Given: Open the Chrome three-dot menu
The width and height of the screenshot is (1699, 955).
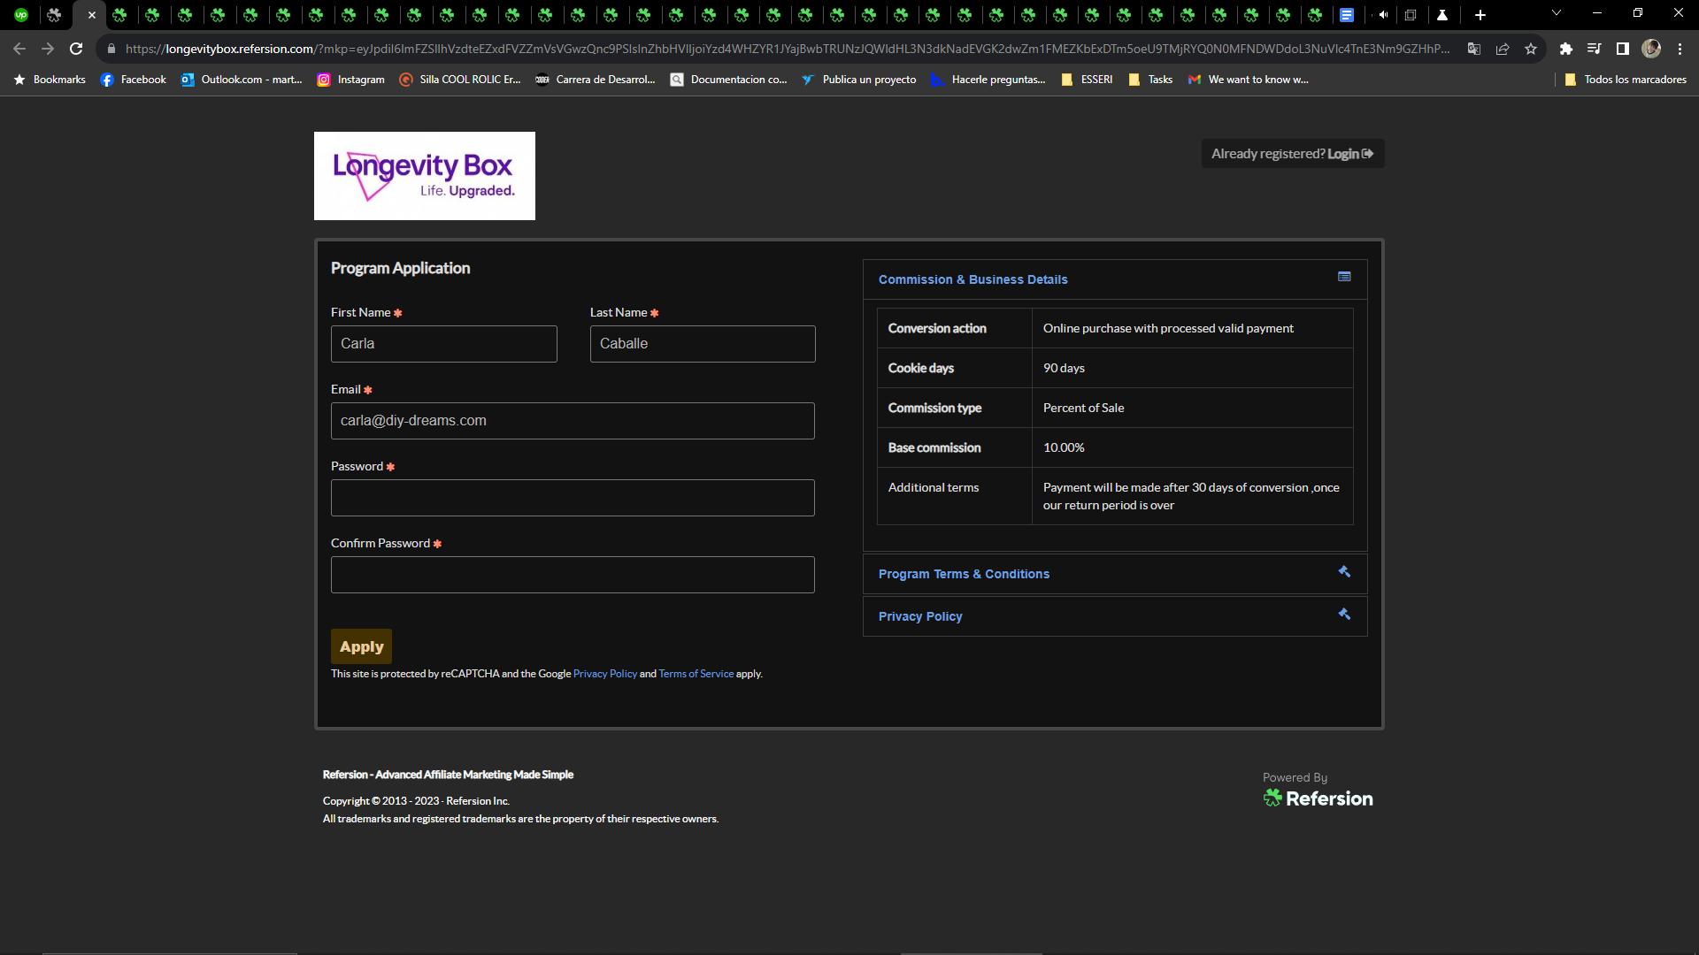Looking at the screenshot, I should 1680,49.
